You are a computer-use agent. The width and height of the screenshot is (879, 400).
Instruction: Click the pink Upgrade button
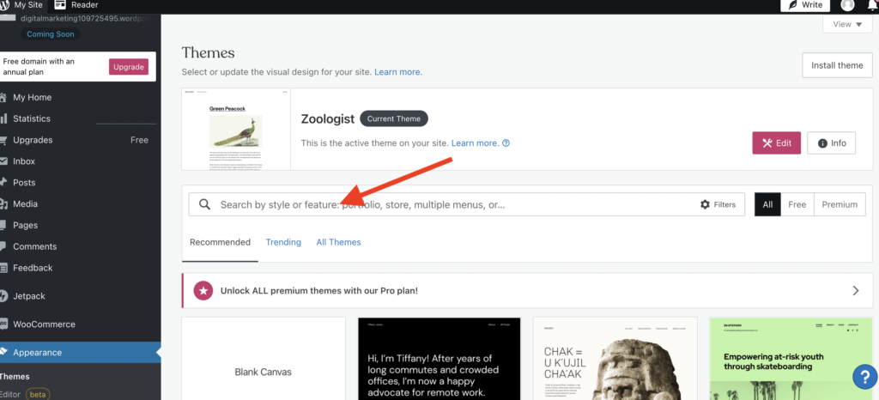129,67
